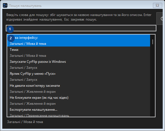Click the settings search input field

click(x=81, y=28)
